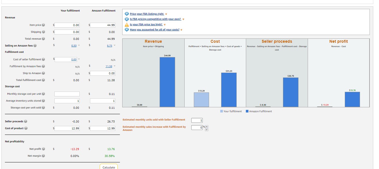The image size is (379, 169).
Task: Click the Amazon Fulfillment column header
Action: coord(104,11)
